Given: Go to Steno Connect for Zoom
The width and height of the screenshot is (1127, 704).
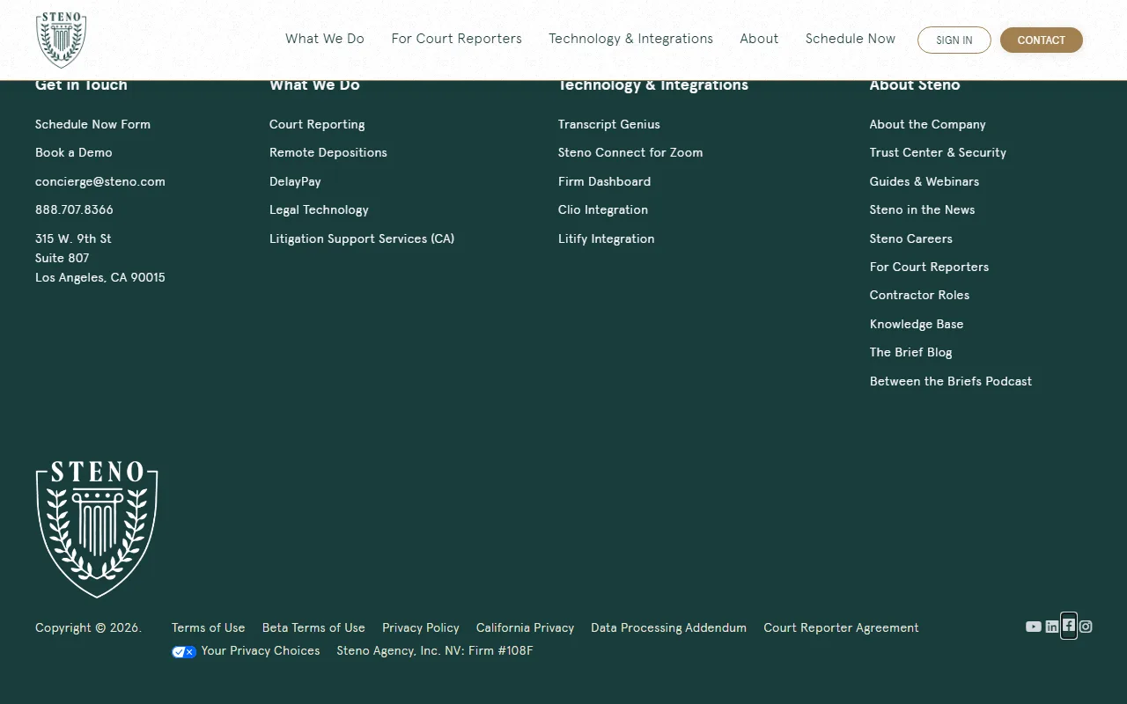Looking at the screenshot, I should pyautogui.click(x=630, y=152).
